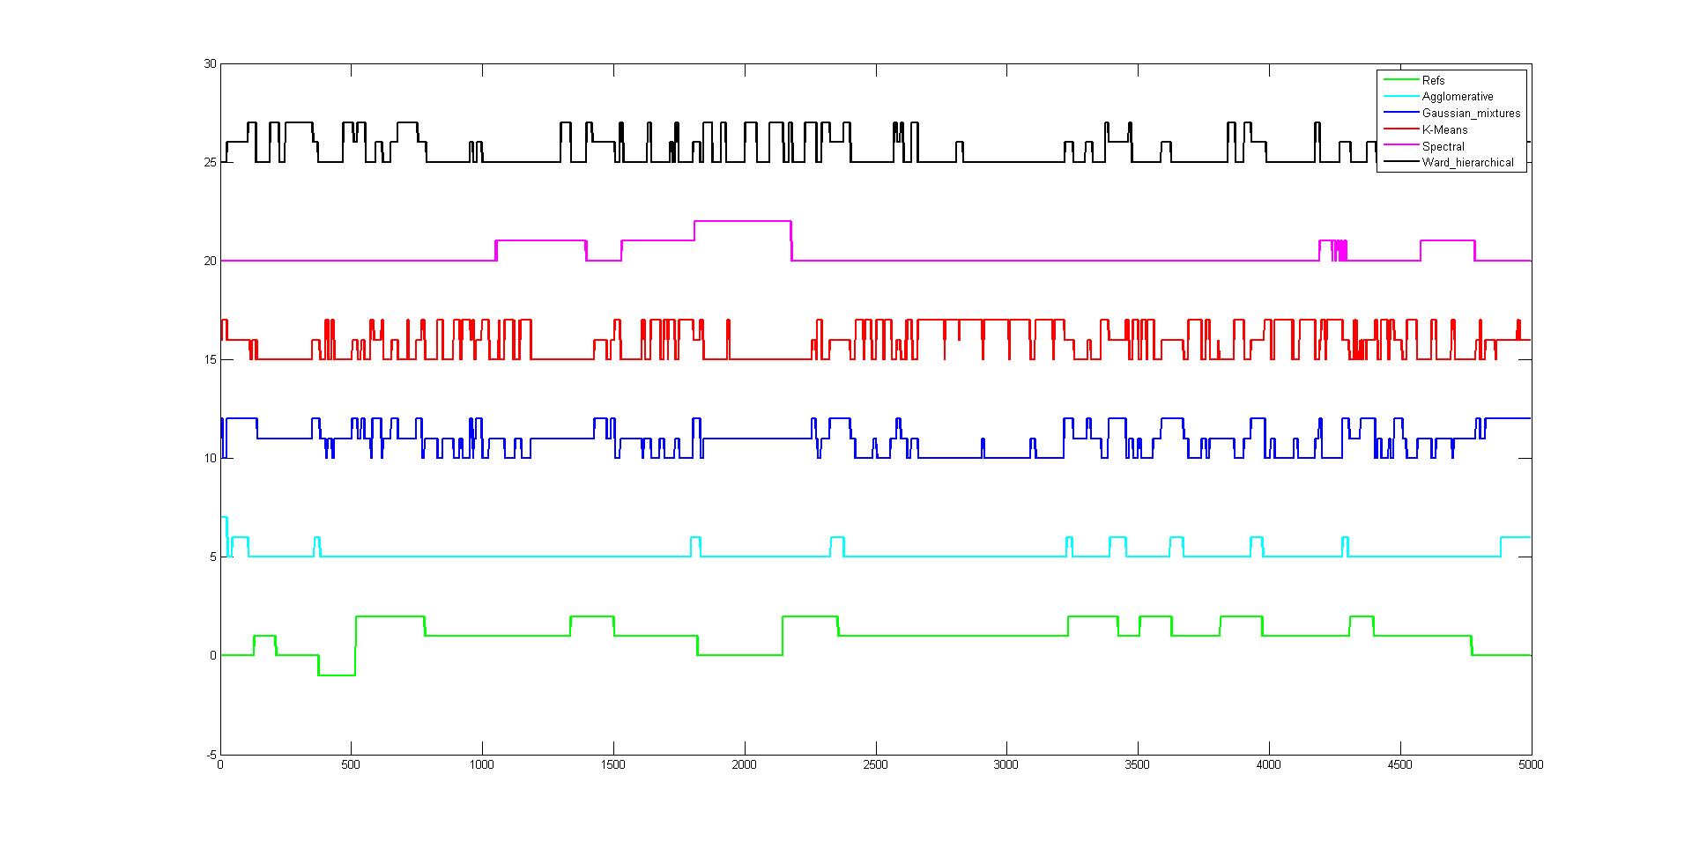Click the cyan line sample in legend
This screenshot has width=1692, height=848.
1399,97
